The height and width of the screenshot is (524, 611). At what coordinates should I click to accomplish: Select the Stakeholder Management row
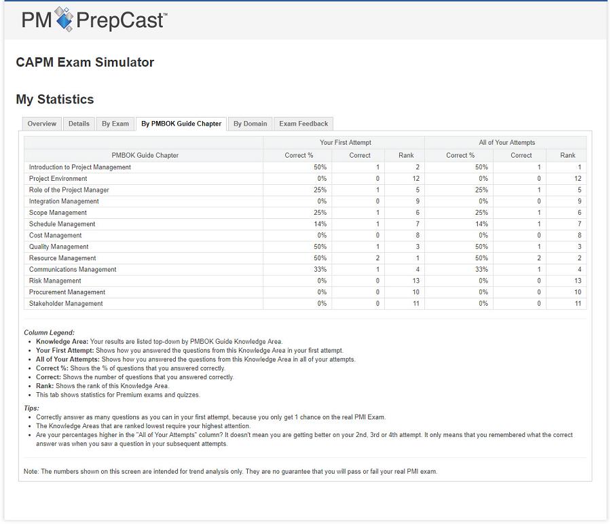(x=66, y=304)
